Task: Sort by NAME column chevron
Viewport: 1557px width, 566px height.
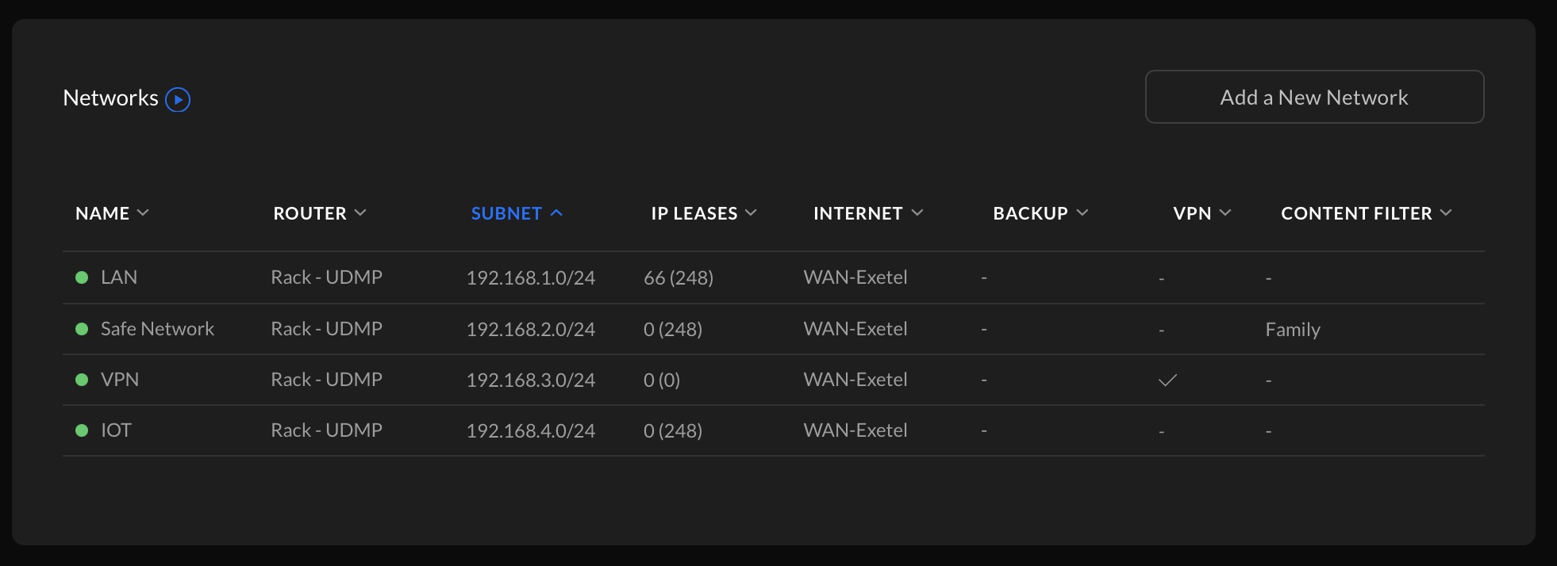Action: coord(143,212)
